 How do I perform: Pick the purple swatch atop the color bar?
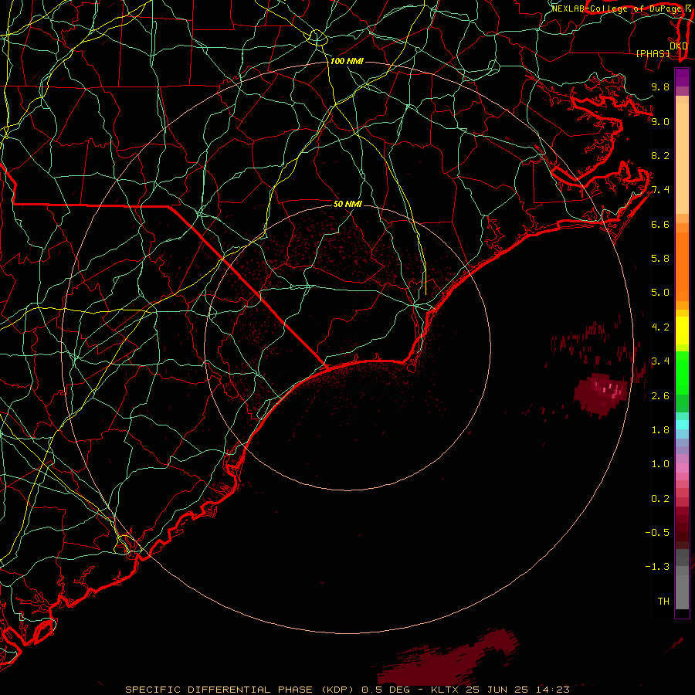(682, 77)
